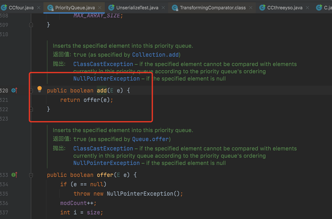Viewport: 332px width, 219px height.
Task: Follow the Queue.offer doc link
Action: pyautogui.click(x=151, y=139)
